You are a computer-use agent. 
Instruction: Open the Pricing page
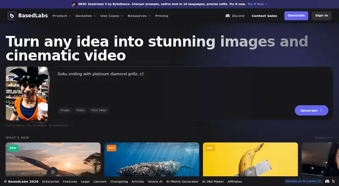[x=161, y=16]
